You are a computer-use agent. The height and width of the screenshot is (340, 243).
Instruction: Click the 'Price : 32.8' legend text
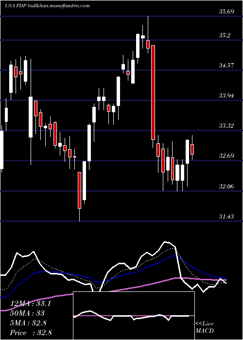(x=31, y=333)
